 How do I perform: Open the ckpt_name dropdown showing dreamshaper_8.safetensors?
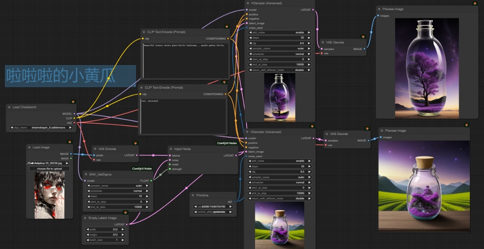coord(41,128)
